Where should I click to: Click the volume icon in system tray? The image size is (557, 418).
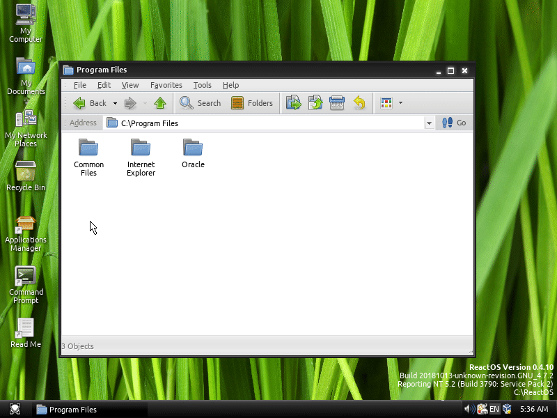[x=469, y=409]
